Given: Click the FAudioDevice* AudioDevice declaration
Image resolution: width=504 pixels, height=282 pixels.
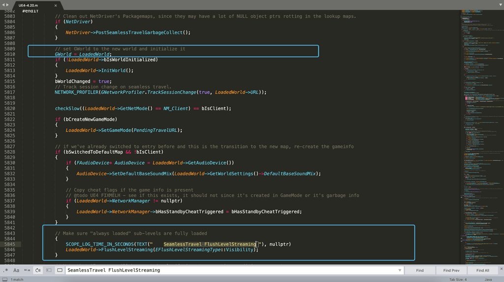Looking at the screenshot, I should click(111, 163).
